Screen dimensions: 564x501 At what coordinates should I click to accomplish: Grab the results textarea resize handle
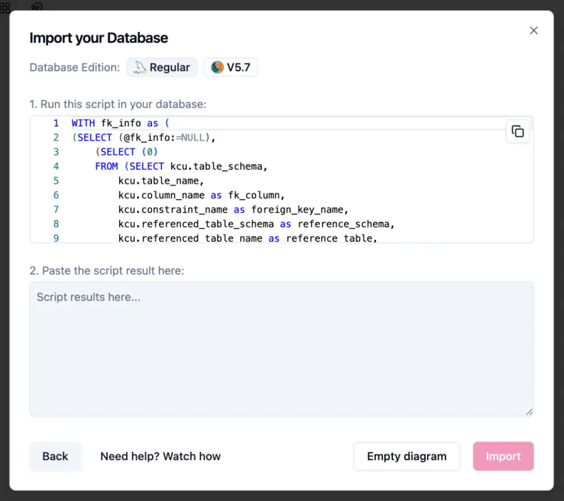point(529,412)
